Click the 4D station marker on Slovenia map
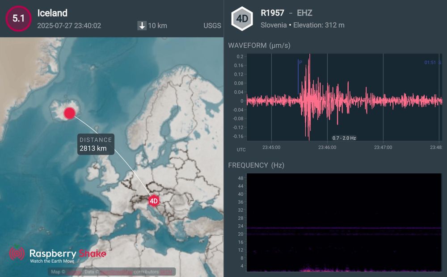Viewport: 447px width, 277px height. pyautogui.click(x=154, y=201)
